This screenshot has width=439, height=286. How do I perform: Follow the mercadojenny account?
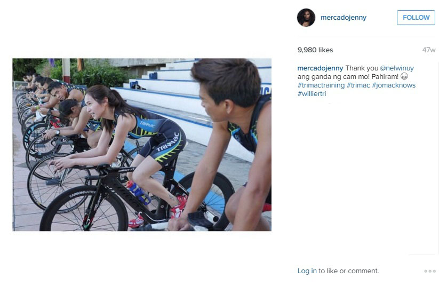pyautogui.click(x=416, y=18)
